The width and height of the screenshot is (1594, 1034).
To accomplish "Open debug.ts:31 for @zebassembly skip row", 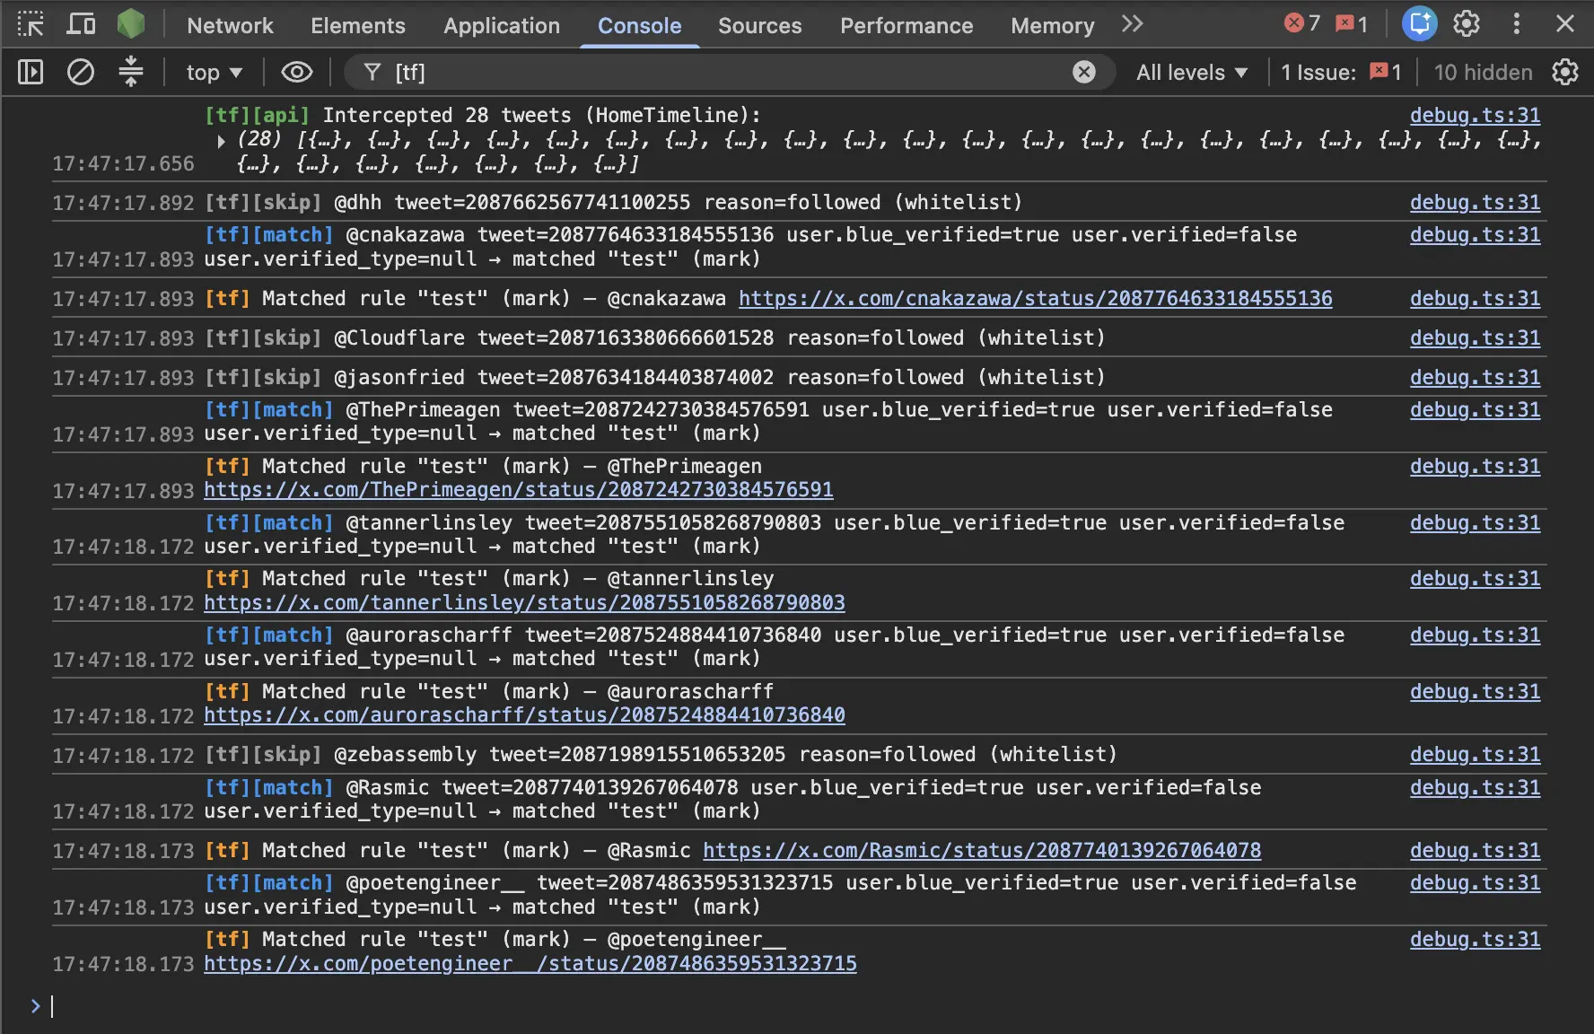I will [1475, 755].
